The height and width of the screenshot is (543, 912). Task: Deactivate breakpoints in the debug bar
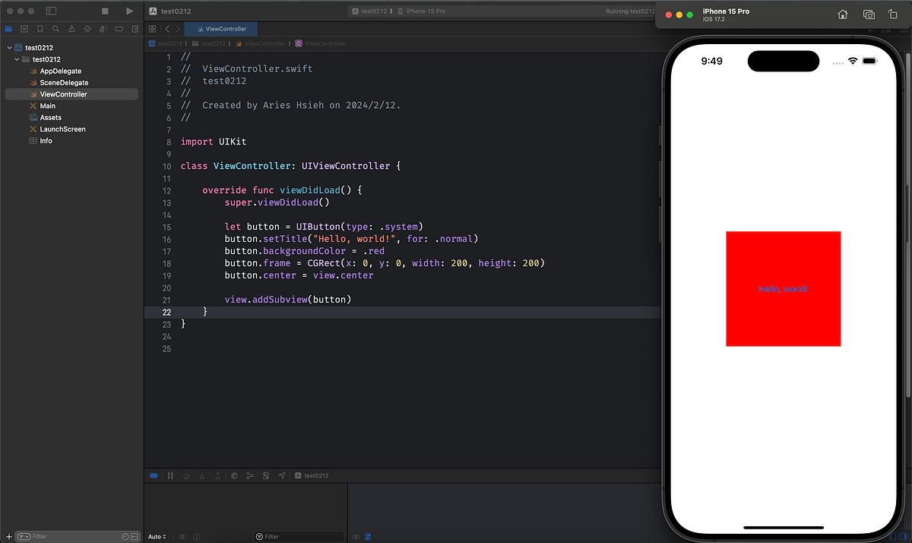(154, 475)
